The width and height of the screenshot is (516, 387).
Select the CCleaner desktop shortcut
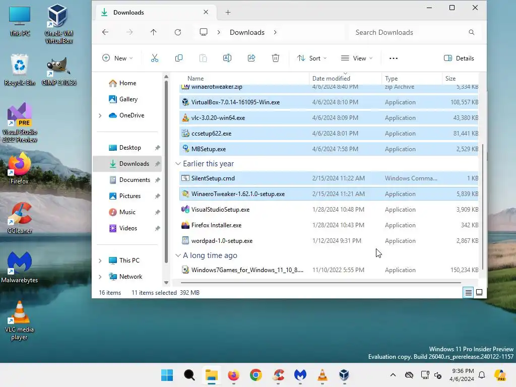(20, 218)
